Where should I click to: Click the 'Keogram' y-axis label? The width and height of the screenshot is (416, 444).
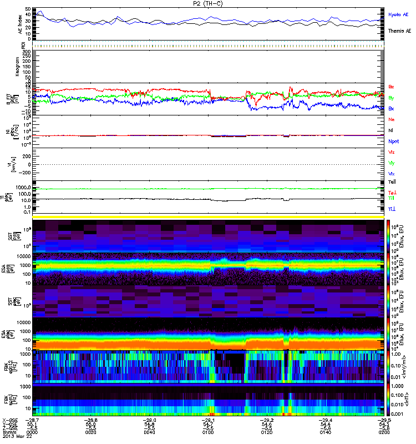pyautogui.click(x=18, y=67)
